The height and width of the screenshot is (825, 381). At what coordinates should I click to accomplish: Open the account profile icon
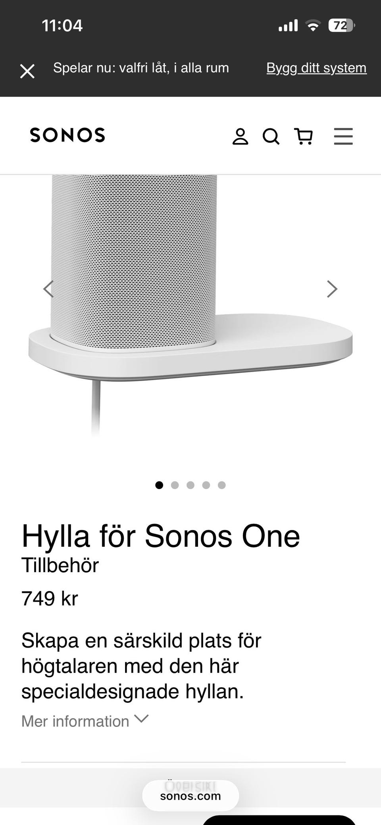(x=240, y=137)
